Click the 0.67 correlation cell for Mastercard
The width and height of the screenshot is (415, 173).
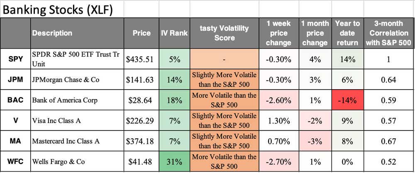tap(388, 141)
